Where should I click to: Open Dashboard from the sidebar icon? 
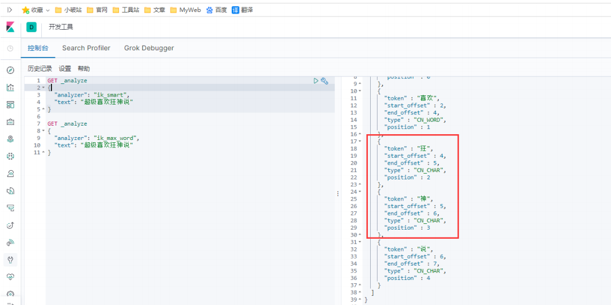[10, 105]
